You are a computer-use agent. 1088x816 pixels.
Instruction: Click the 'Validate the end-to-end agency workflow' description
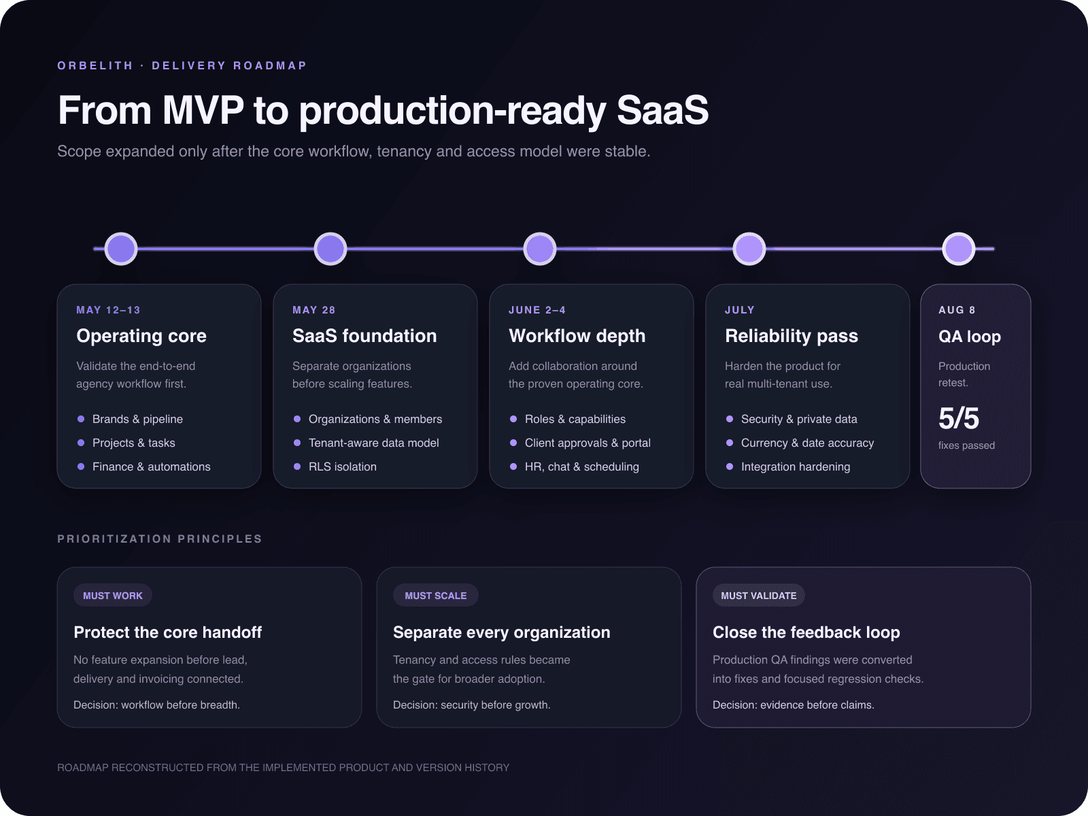(136, 375)
